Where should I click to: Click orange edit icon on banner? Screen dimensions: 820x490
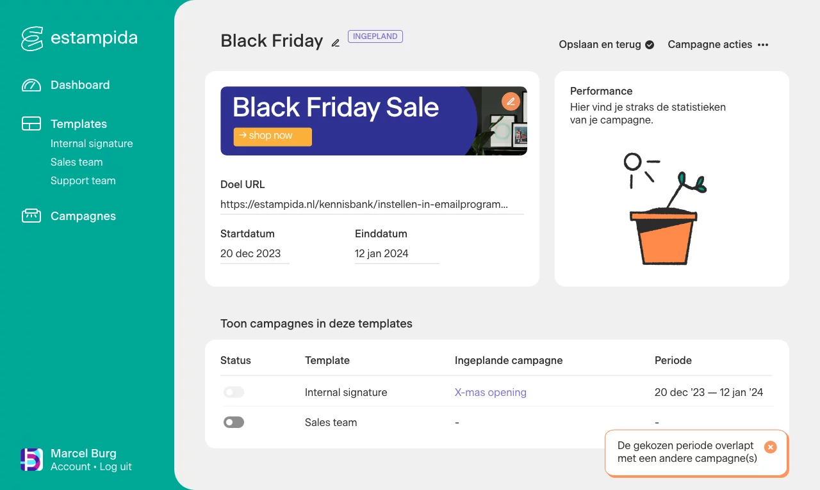511,102
